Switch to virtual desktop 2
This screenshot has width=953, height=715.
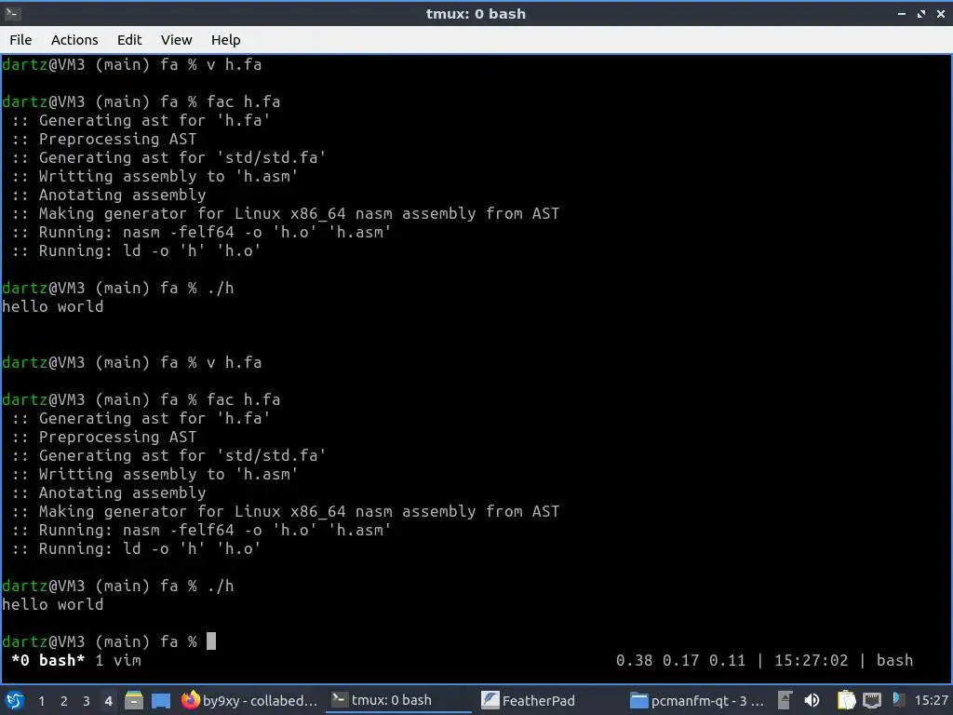pyautogui.click(x=64, y=701)
